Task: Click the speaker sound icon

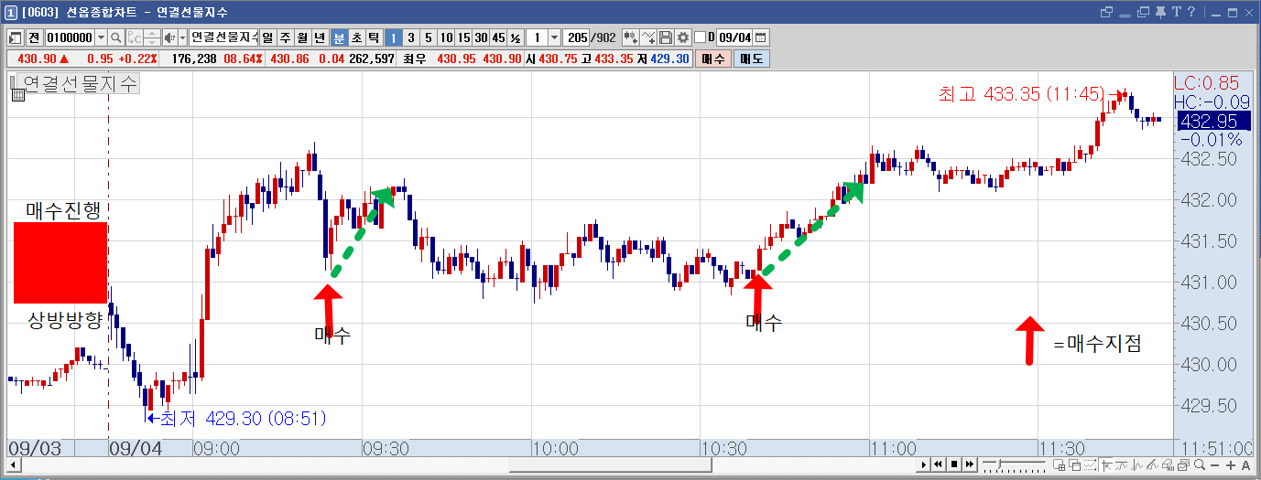Action: [168, 37]
